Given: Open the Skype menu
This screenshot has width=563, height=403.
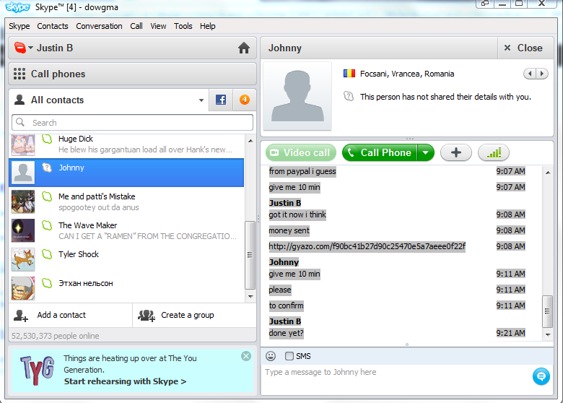Looking at the screenshot, I should point(19,26).
